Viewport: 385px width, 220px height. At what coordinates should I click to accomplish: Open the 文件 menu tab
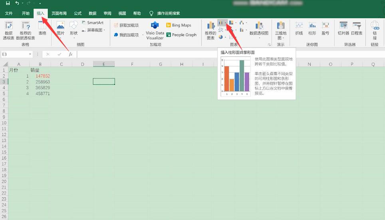coord(9,13)
